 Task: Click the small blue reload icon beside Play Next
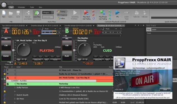click(x=94, y=18)
